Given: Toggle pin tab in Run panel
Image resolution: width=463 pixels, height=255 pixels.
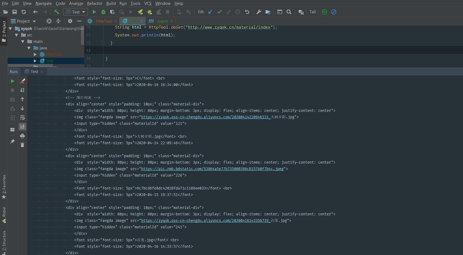Looking at the screenshot, I should pos(12,142).
